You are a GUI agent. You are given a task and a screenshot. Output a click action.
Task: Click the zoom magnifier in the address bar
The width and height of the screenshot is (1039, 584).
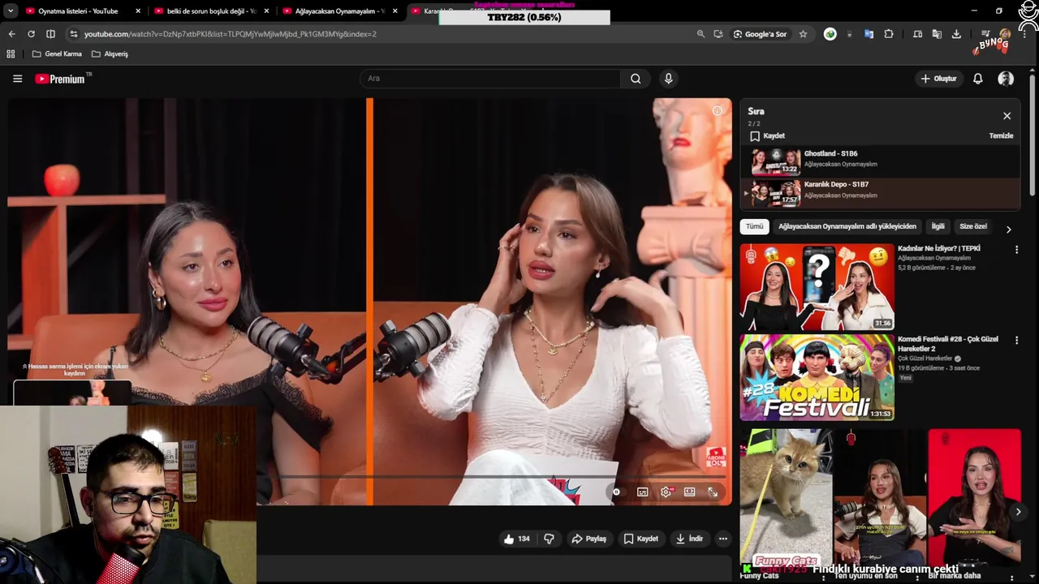tap(701, 34)
